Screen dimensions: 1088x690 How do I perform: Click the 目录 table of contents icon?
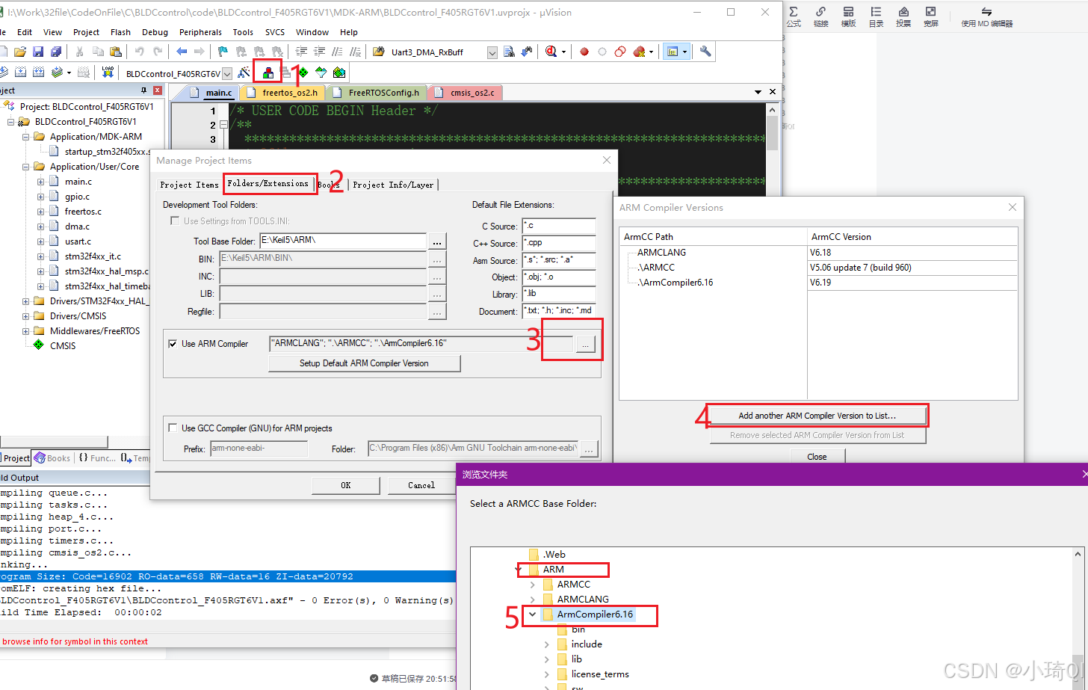[876, 16]
